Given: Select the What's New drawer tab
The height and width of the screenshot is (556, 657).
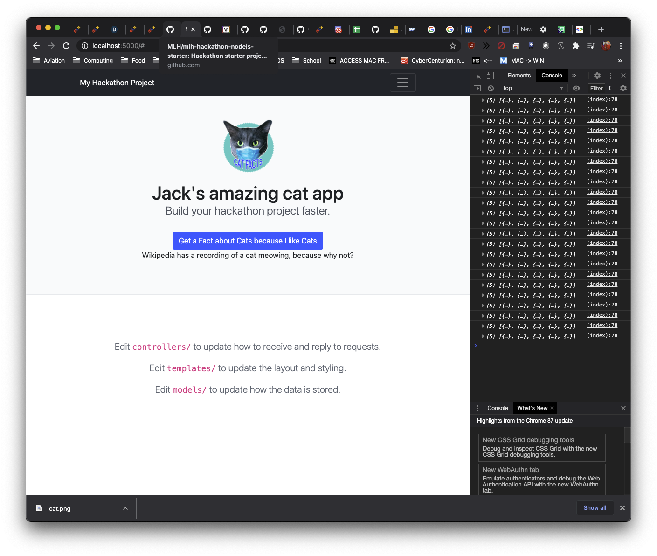Looking at the screenshot, I should tap(532, 408).
